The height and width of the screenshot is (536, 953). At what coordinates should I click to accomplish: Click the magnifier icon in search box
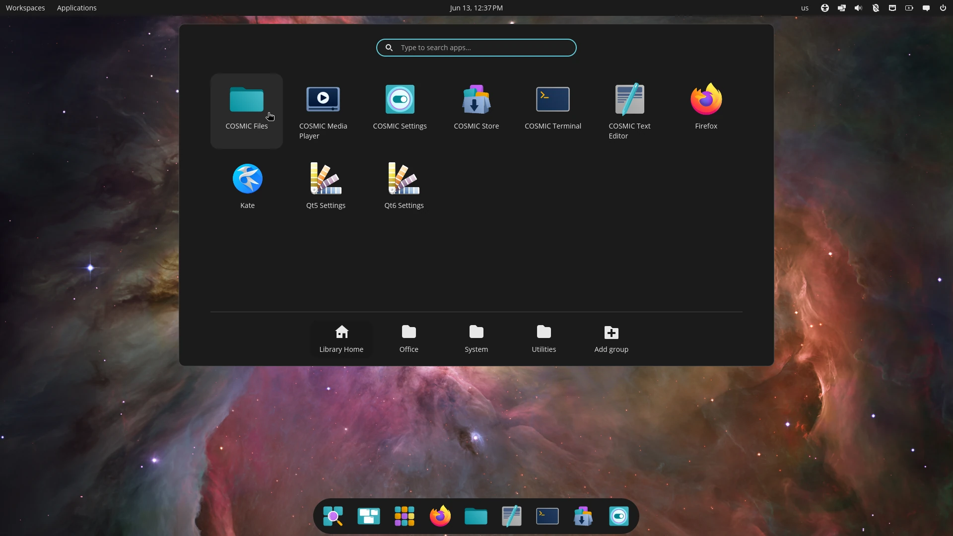click(389, 48)
